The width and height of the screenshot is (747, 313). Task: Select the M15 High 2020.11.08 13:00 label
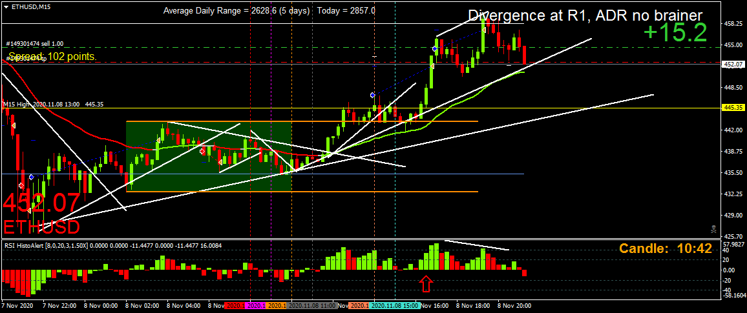point(54,104)
